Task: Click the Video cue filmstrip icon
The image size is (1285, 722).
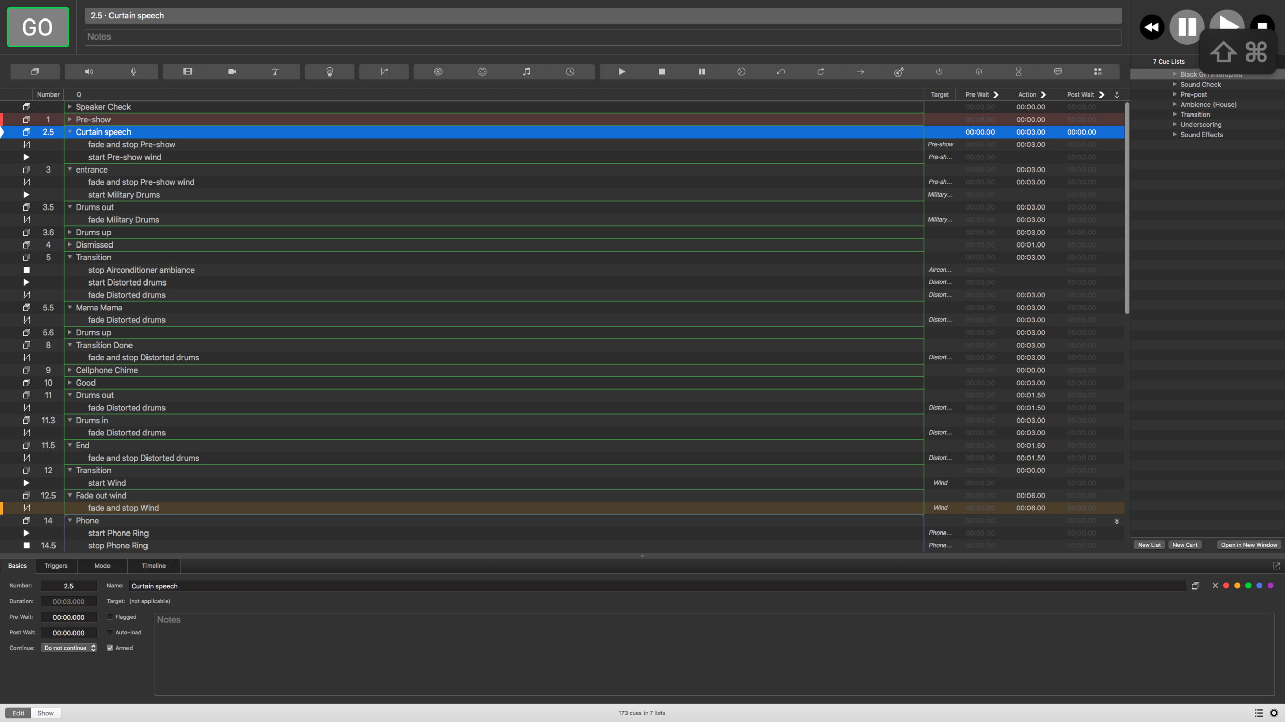Action: 188,72
